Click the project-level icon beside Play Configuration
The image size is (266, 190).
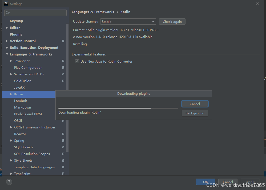(63, 68)
